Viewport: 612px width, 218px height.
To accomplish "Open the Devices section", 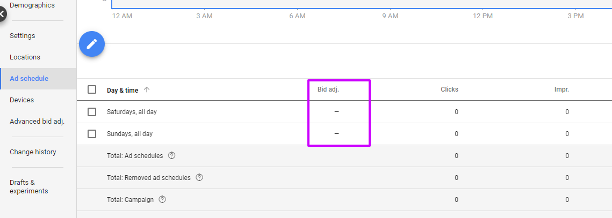I will coord(22,100).
